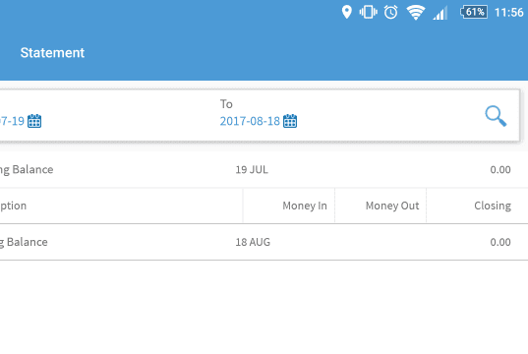
Task: Tap the 18 AUG closing balance amount 0.00
Action: 500,242
